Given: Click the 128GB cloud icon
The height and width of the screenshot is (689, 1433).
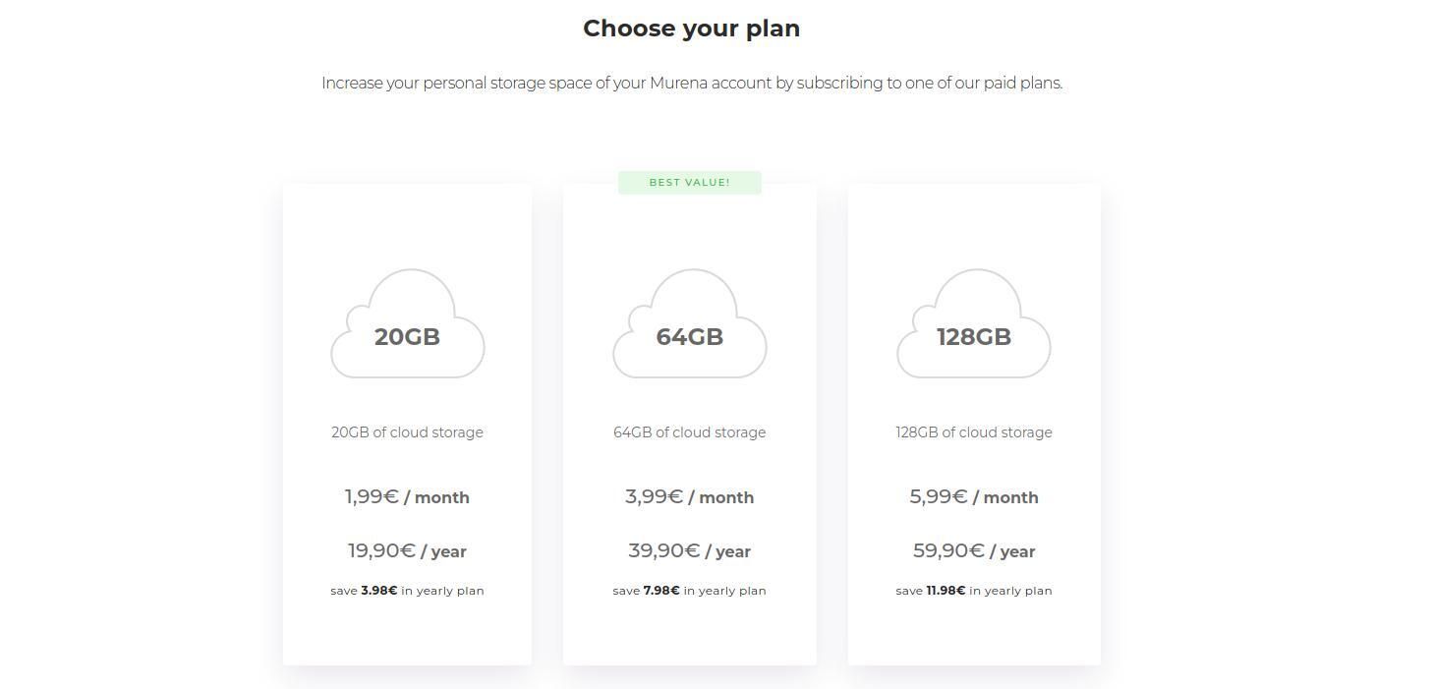Looking at the screenshot, I should (x=973, y=324).
